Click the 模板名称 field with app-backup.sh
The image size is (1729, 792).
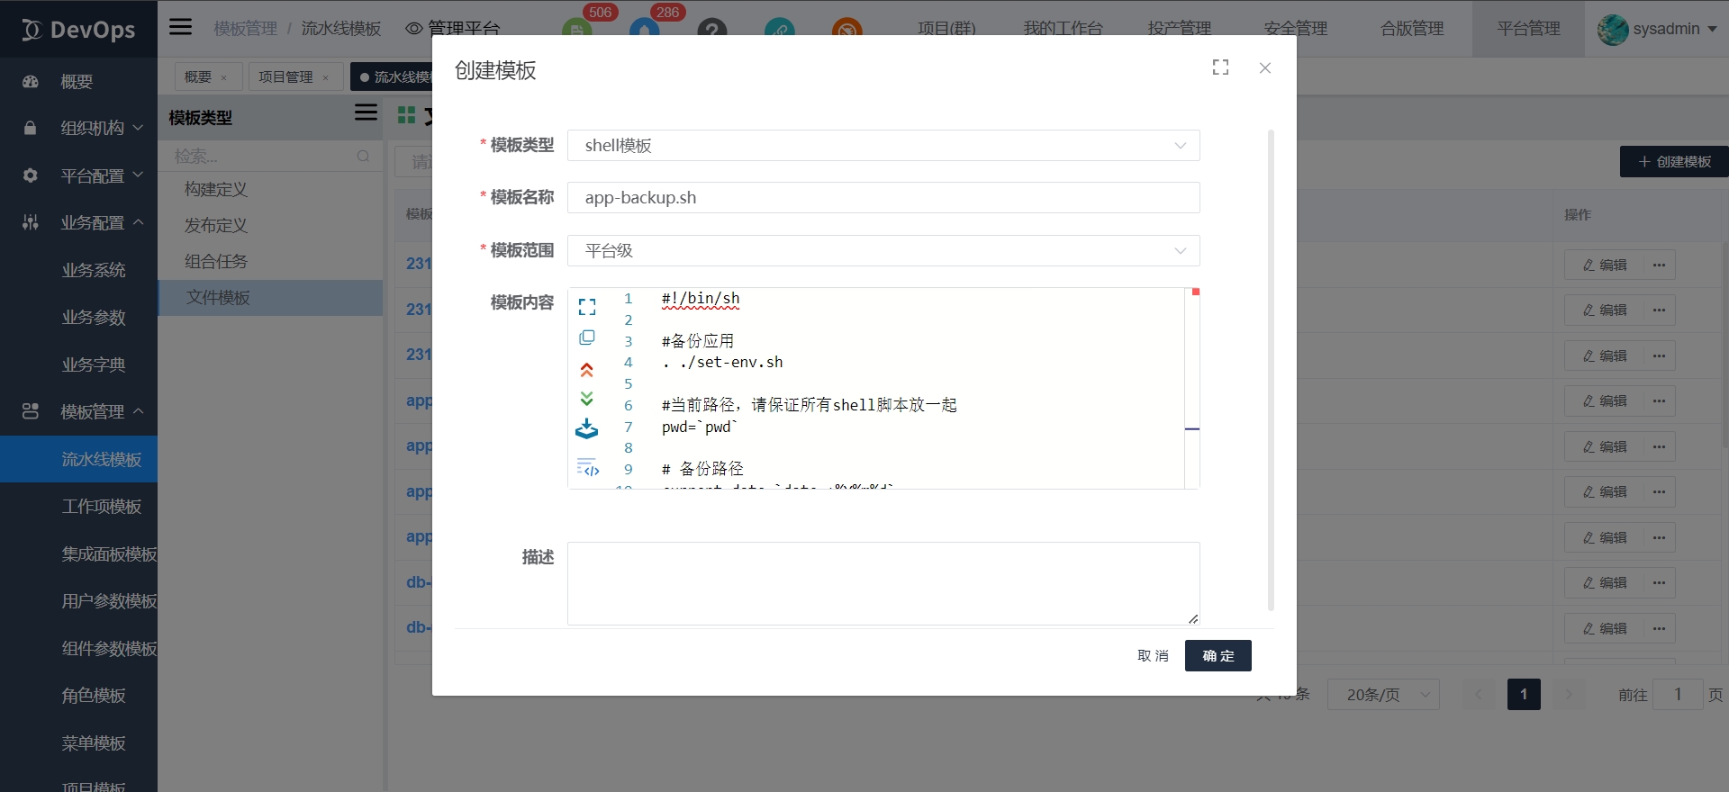tap(883, 198)
